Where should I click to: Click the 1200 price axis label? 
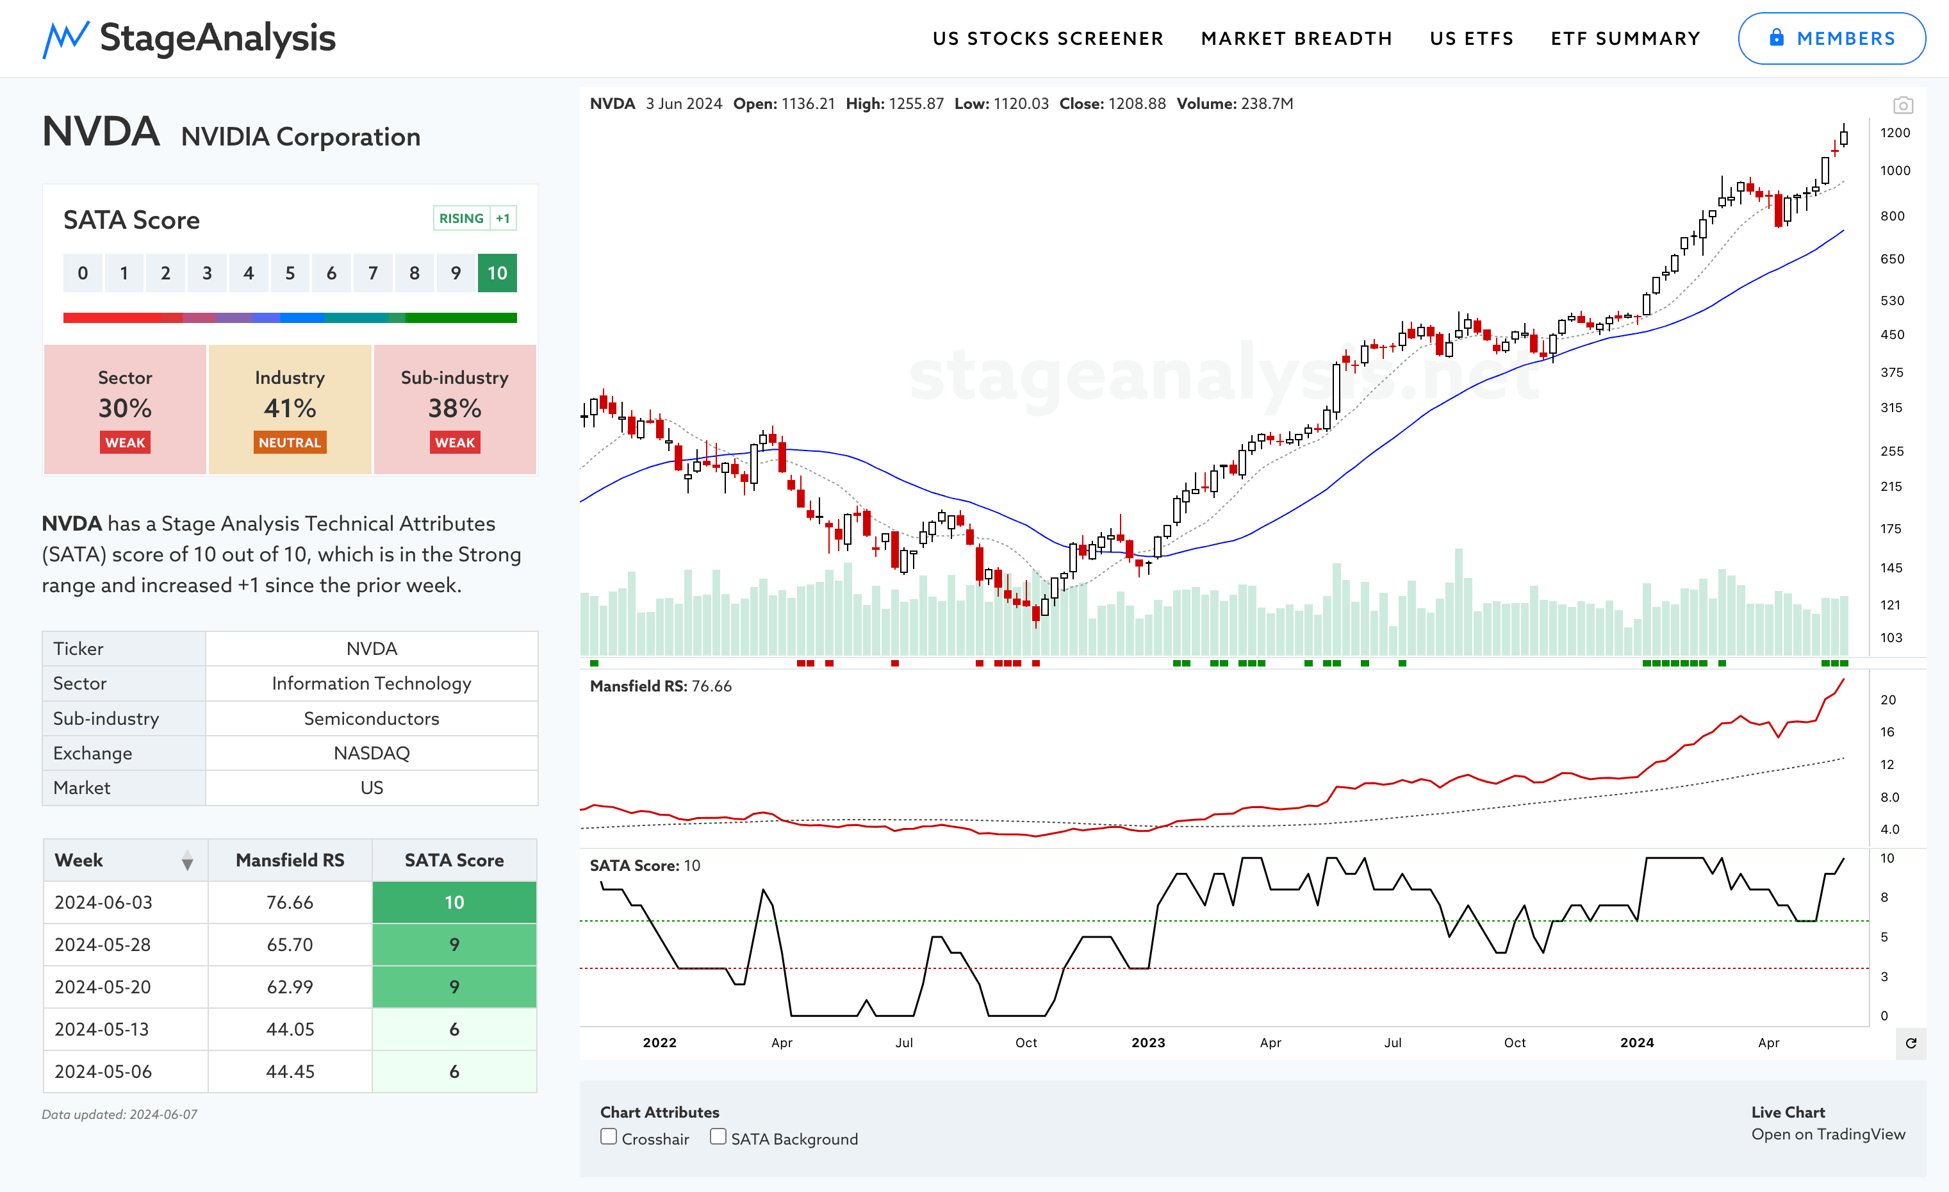tap(1895, 133)
